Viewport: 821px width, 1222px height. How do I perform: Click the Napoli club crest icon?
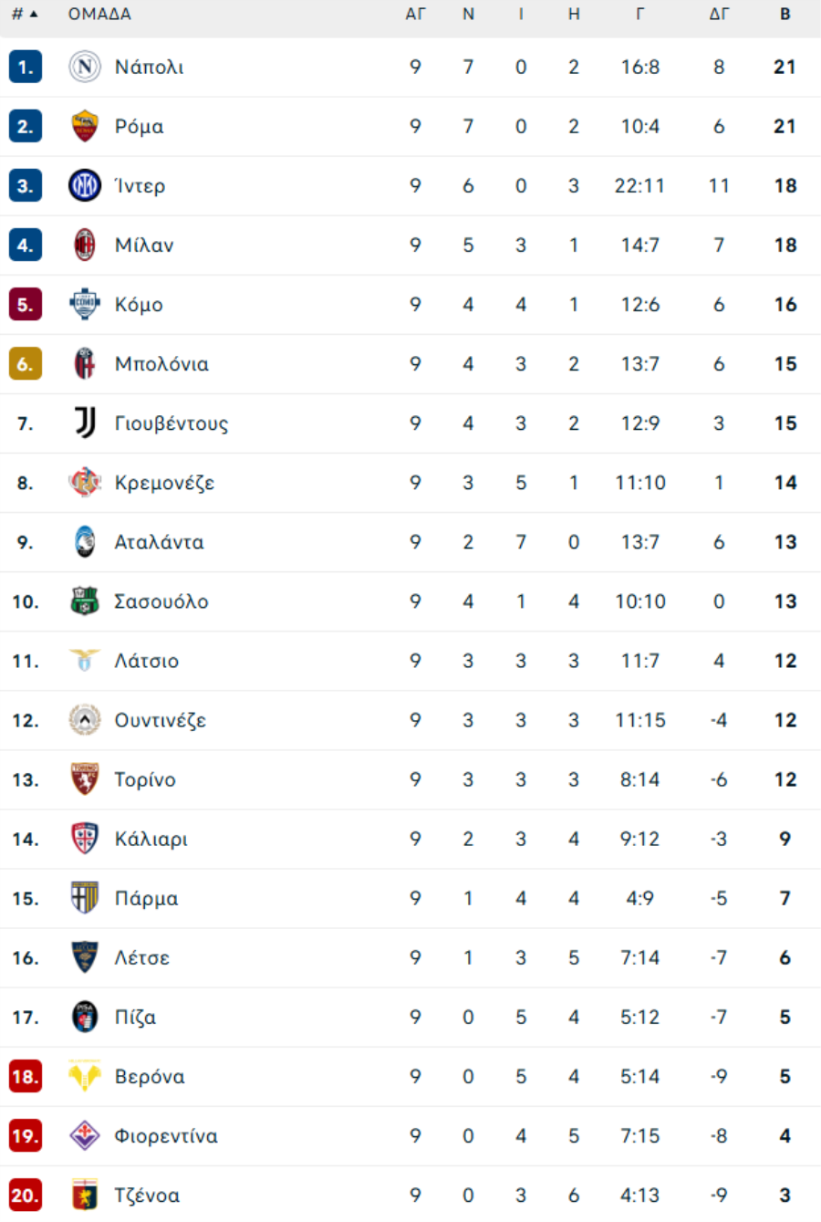coord(85,67)
